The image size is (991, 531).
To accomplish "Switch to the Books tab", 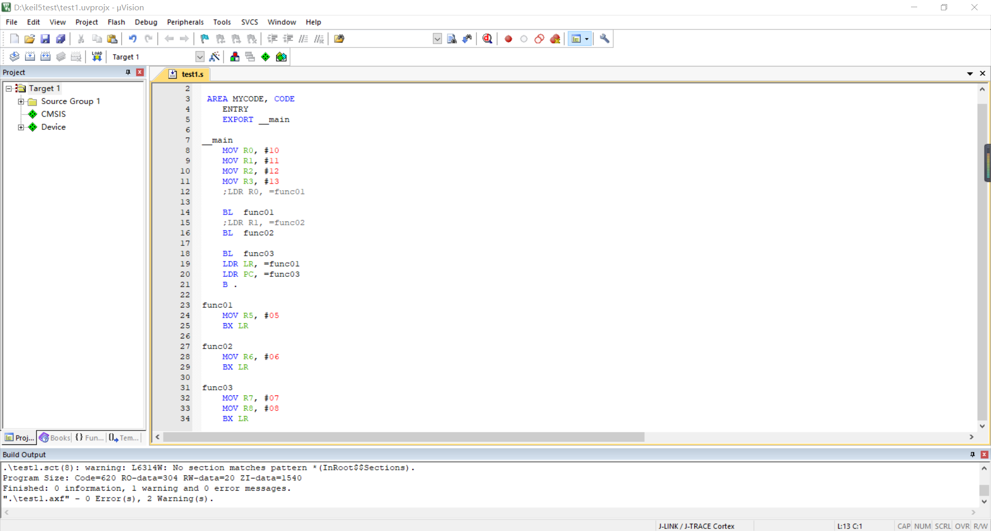I will (55, 438).
